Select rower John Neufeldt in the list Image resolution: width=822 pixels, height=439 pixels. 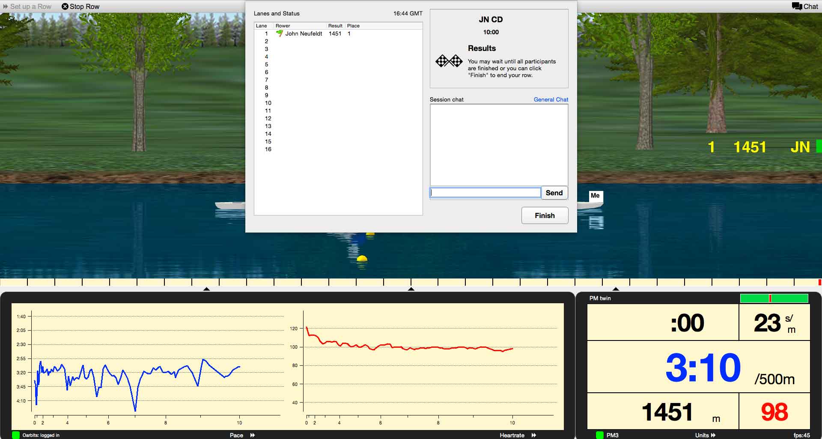click(x=304, y=33)
